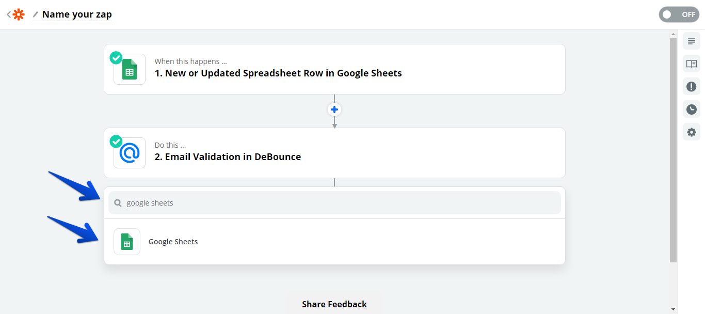Click the plus button to add step
Image resolution: width=705 pixels, height=314 pixels.
click(334, 109)
